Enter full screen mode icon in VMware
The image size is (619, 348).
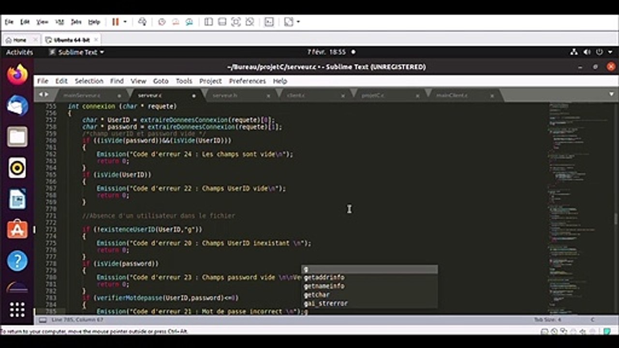click(236, 22)
